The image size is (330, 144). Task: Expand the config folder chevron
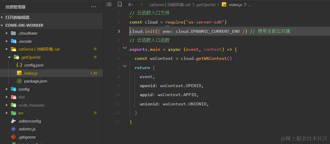(x=7, y=89)
